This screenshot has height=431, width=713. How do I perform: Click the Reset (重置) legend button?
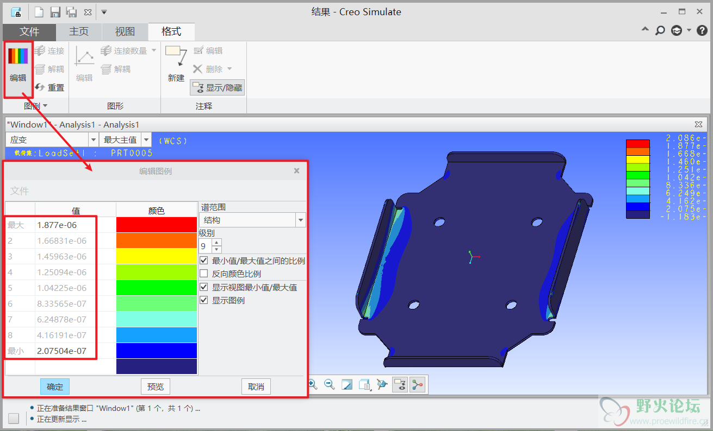[49, 87]
